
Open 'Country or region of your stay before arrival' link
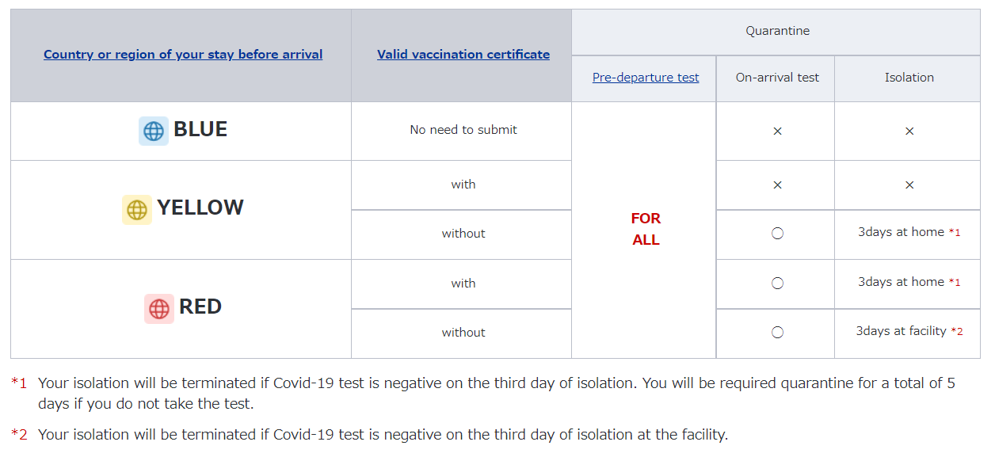click(x=183, y=55)
